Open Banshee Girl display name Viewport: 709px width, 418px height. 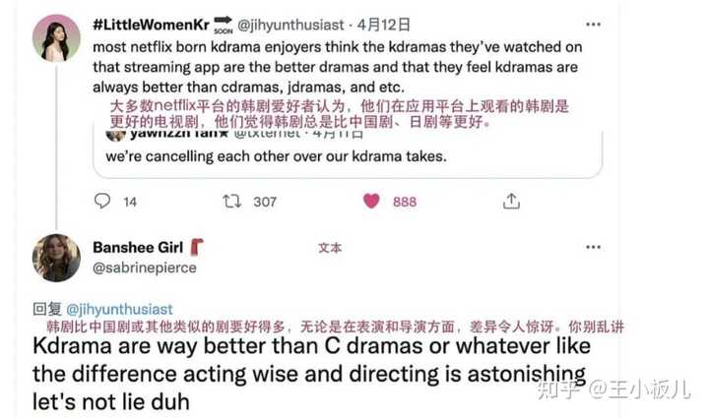(x=138, y=248)
